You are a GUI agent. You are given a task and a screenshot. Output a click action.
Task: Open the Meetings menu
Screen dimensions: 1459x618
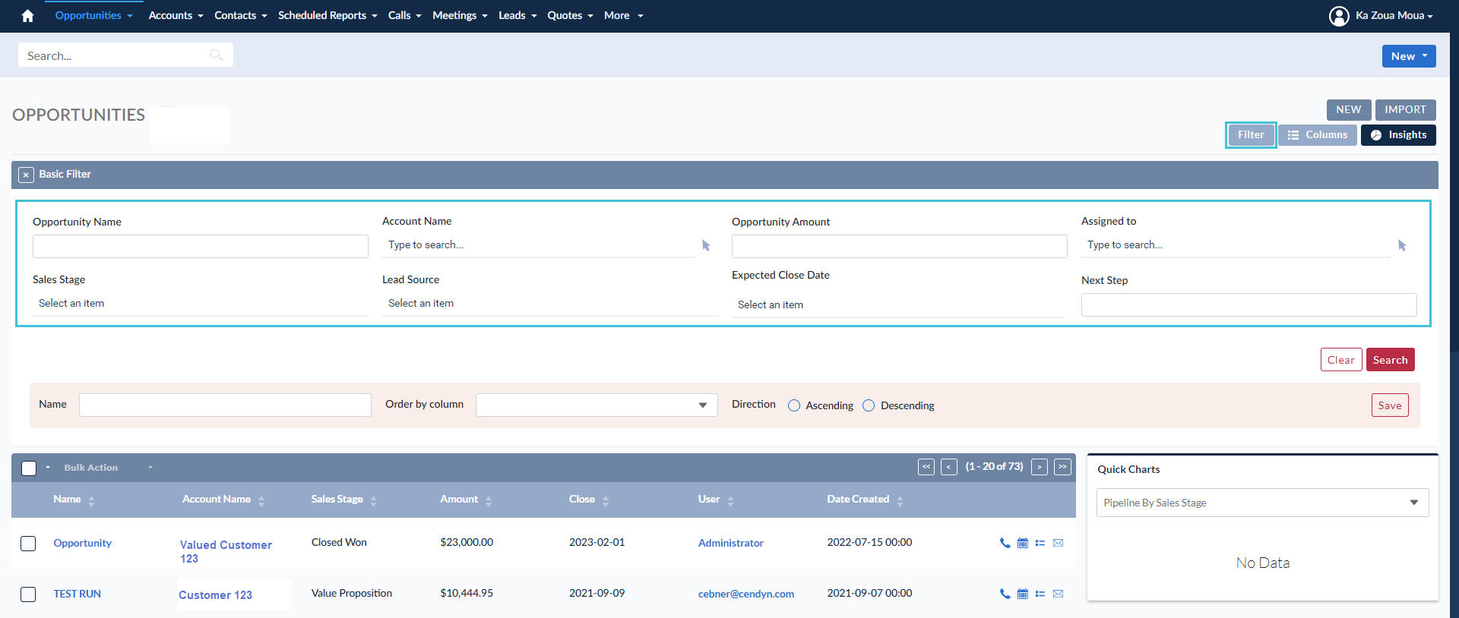pyautogui.click(x=460, y=16)
